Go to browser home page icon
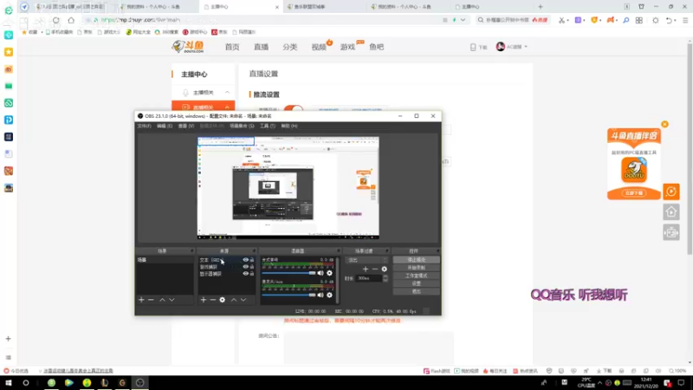Screen dimensions: 693x390 pos(71,20)
